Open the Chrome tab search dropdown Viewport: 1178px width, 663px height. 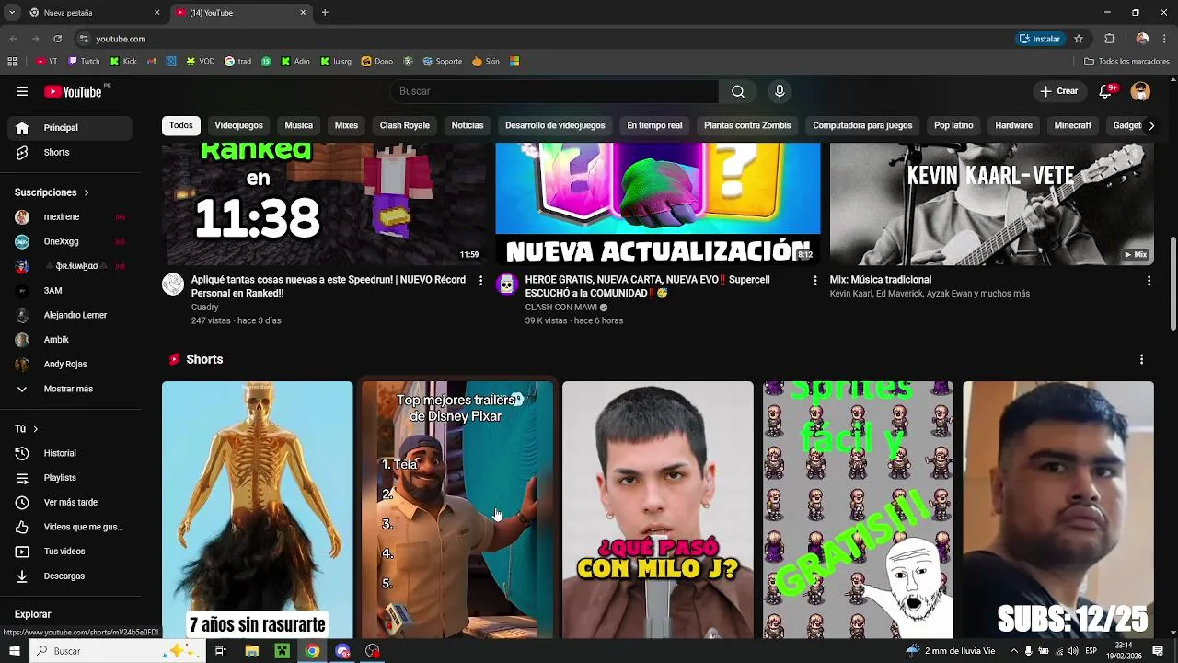click(x=12, y=13)
